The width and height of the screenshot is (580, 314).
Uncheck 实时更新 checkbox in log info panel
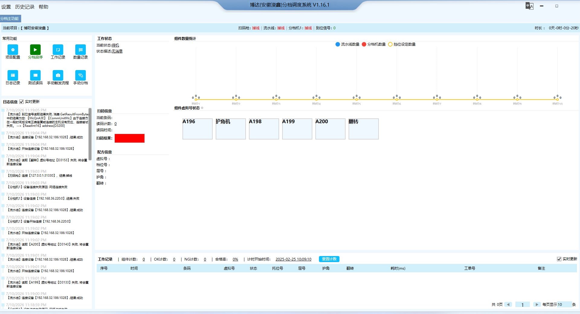click(x=21, y=102)
